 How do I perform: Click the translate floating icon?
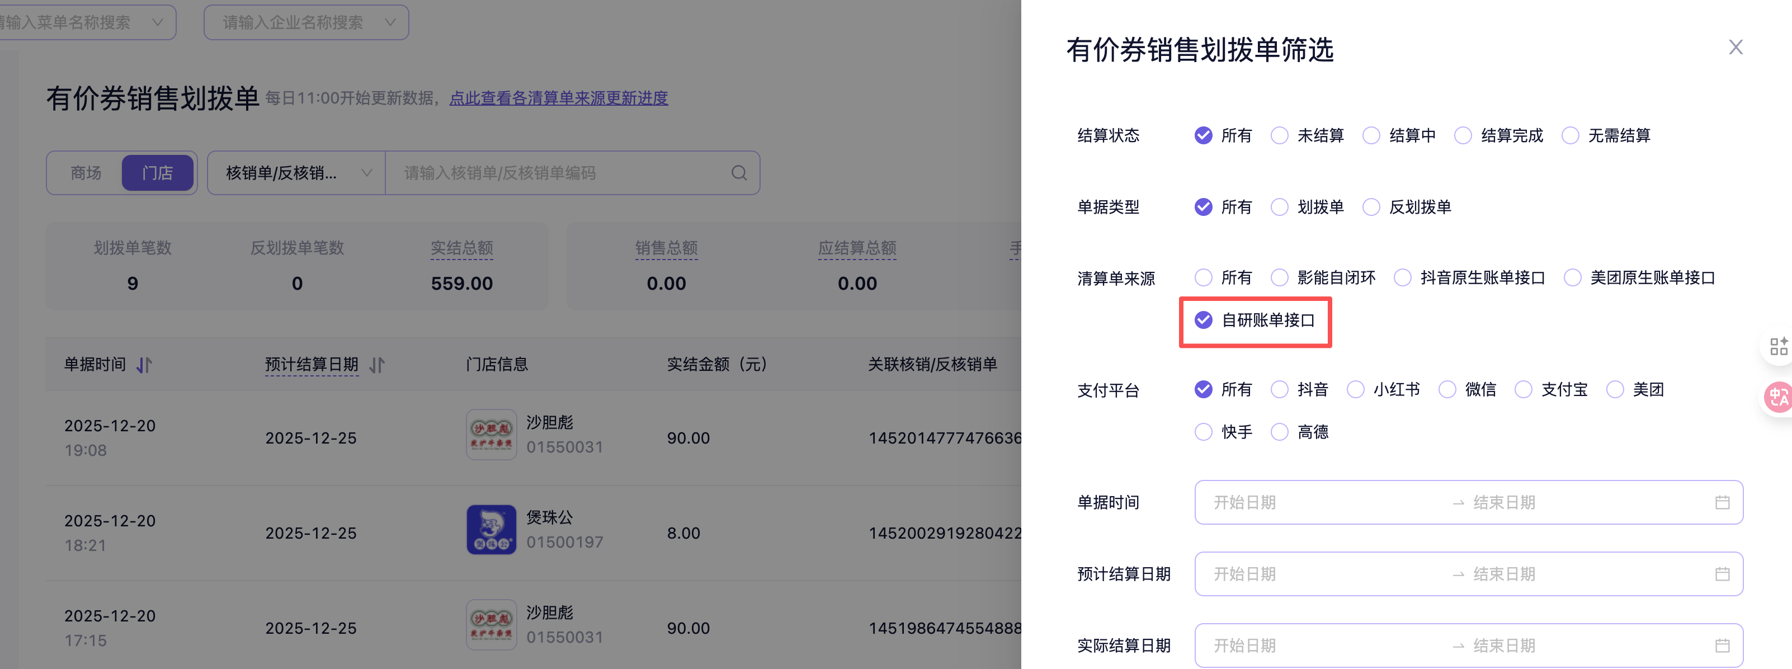[x=1778, y=398]
